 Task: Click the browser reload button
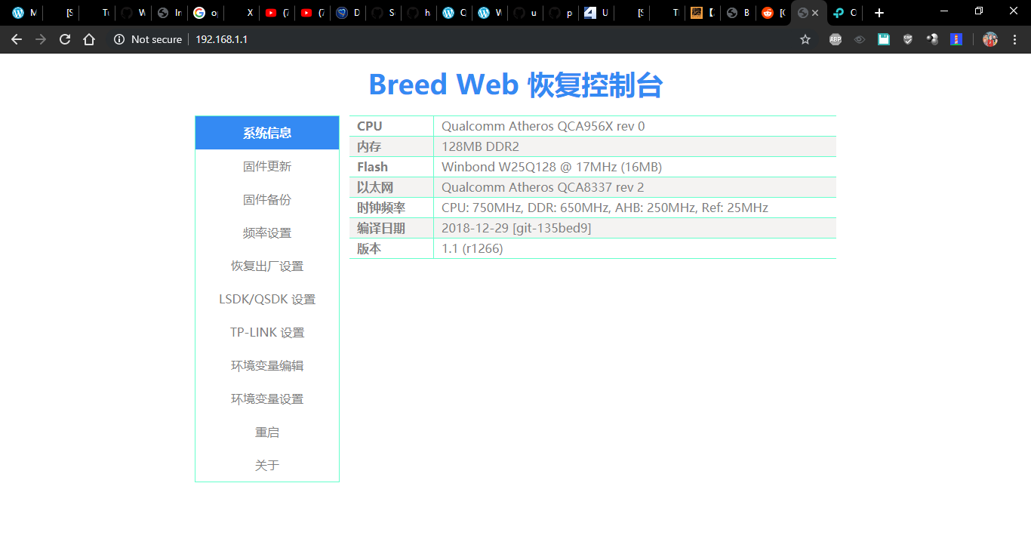coord(65,39)
